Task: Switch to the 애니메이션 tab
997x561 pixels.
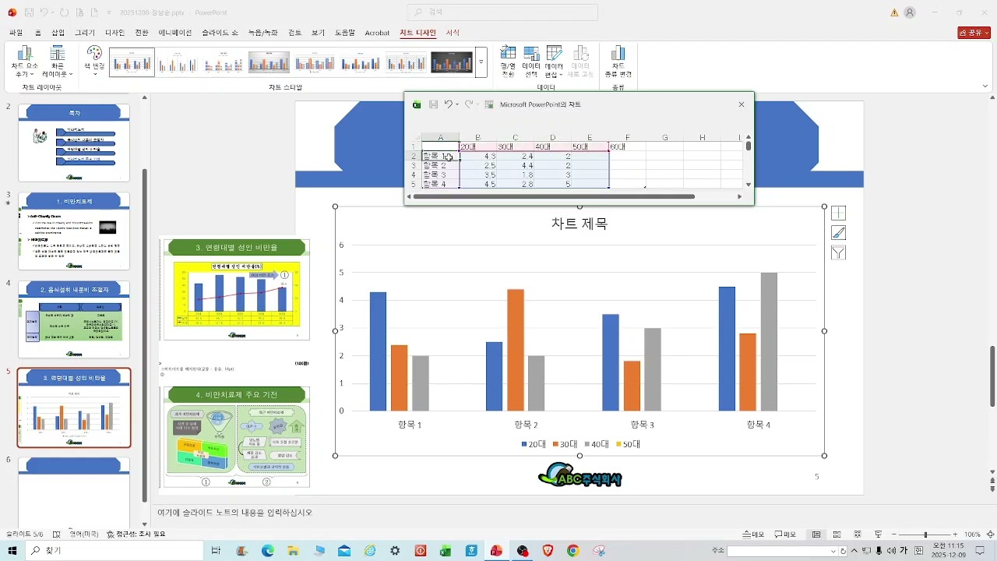Action: [x=174, y=33]
